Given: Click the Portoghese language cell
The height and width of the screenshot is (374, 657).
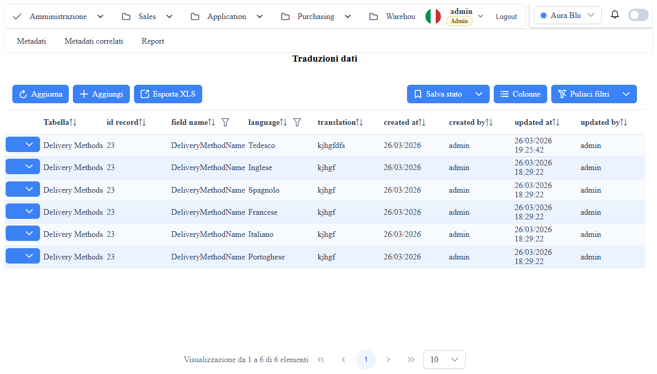Looking at the screenshot, I should pyautogui.click(x=266, y=257).
